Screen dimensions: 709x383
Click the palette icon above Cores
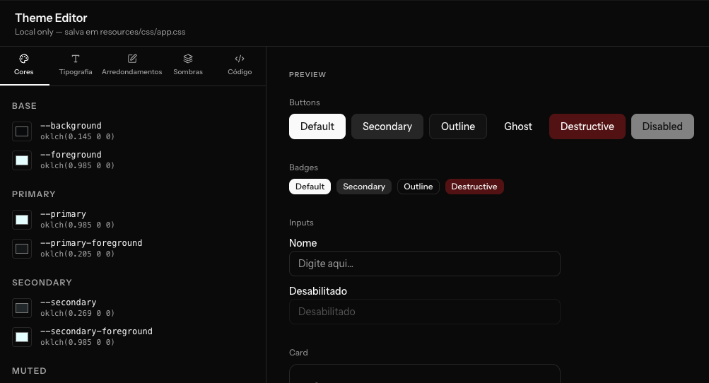click(24, 59)
